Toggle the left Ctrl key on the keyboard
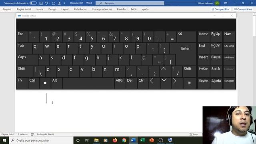This screenshot has width=256, height=144. coord(34,83)
